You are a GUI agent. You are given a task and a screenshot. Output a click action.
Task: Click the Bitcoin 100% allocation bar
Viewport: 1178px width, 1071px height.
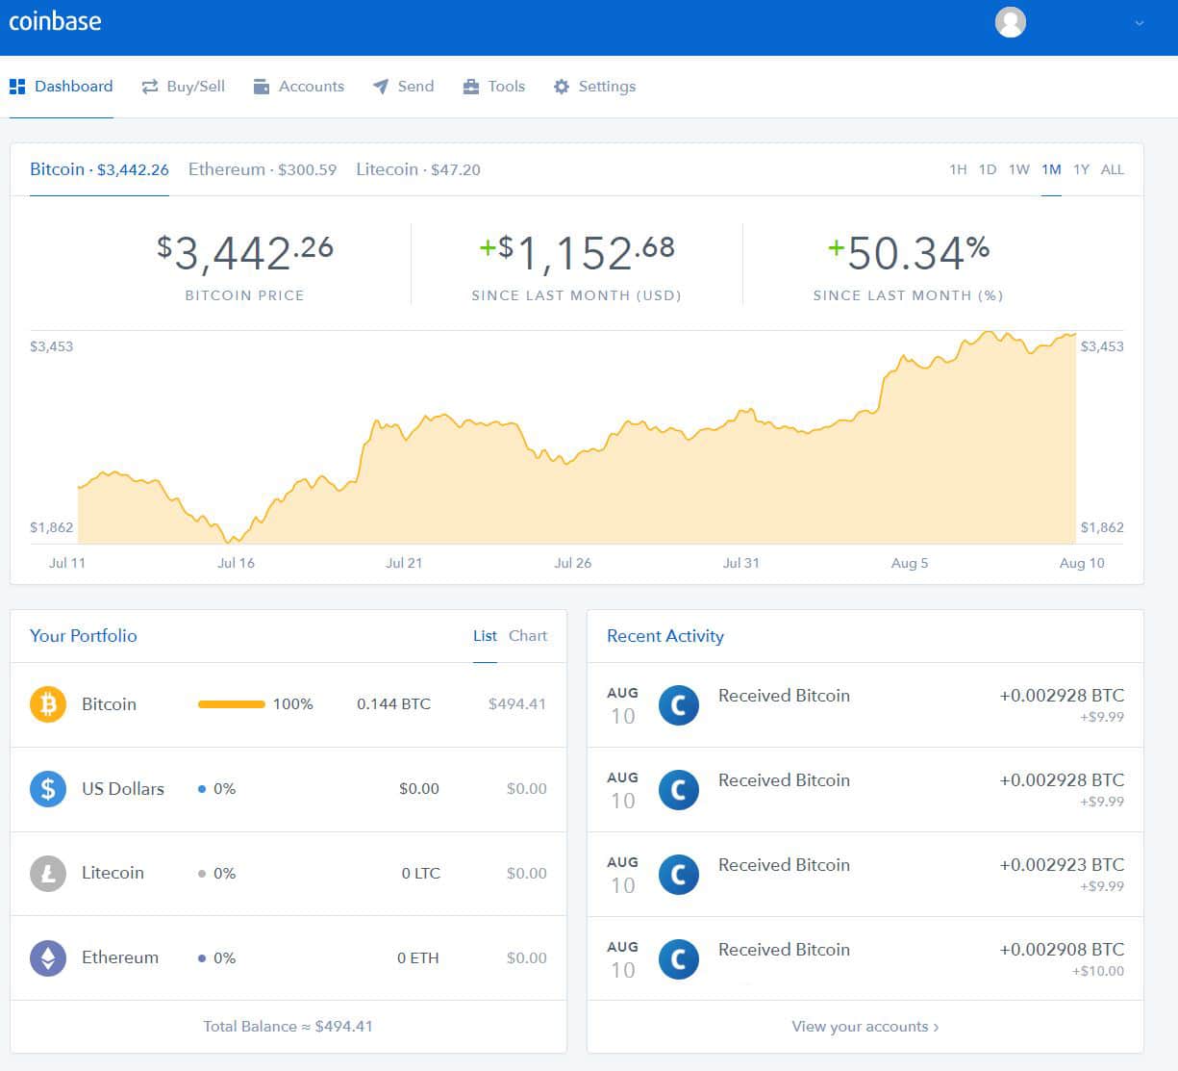click(231, 703)
